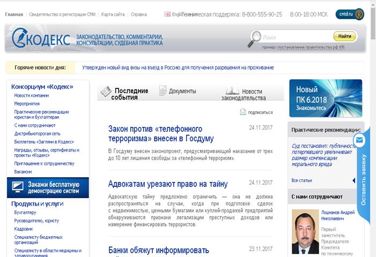Screen dimensions: 376x257
Task: Click the подписаться mail icon
Action: tap(243, 112)
